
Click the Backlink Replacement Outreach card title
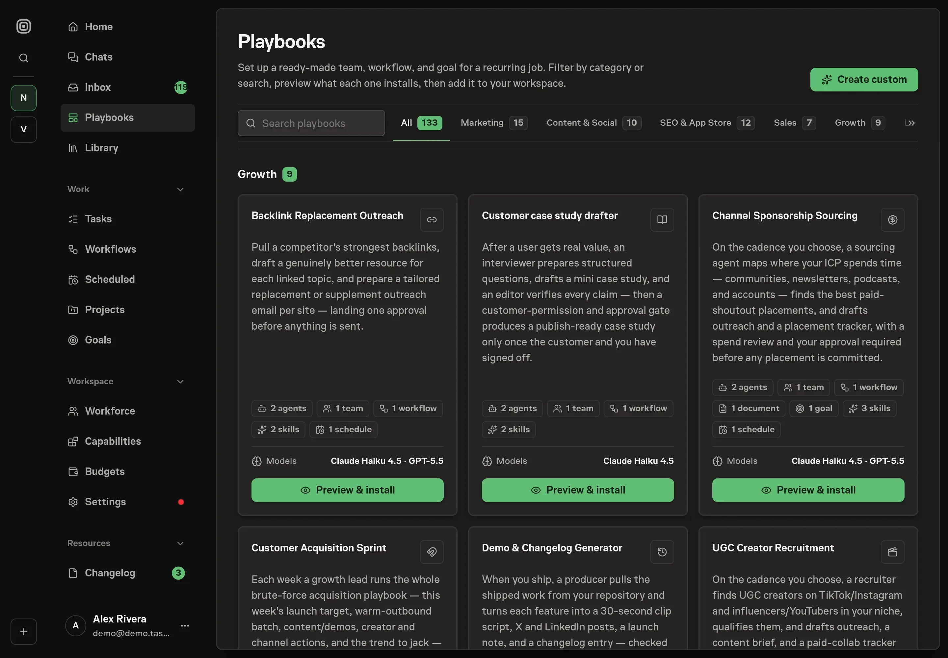(327, 215)
